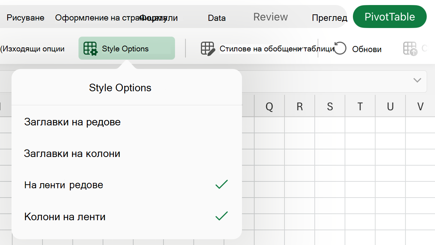435x245 pixels.
Task: Expand the formula bar chevron
Action: [x=417, y=80]
